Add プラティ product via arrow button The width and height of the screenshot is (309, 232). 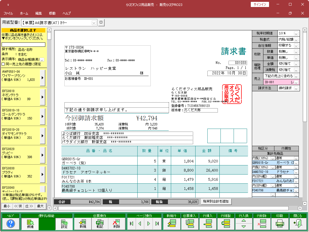[42, 174]
